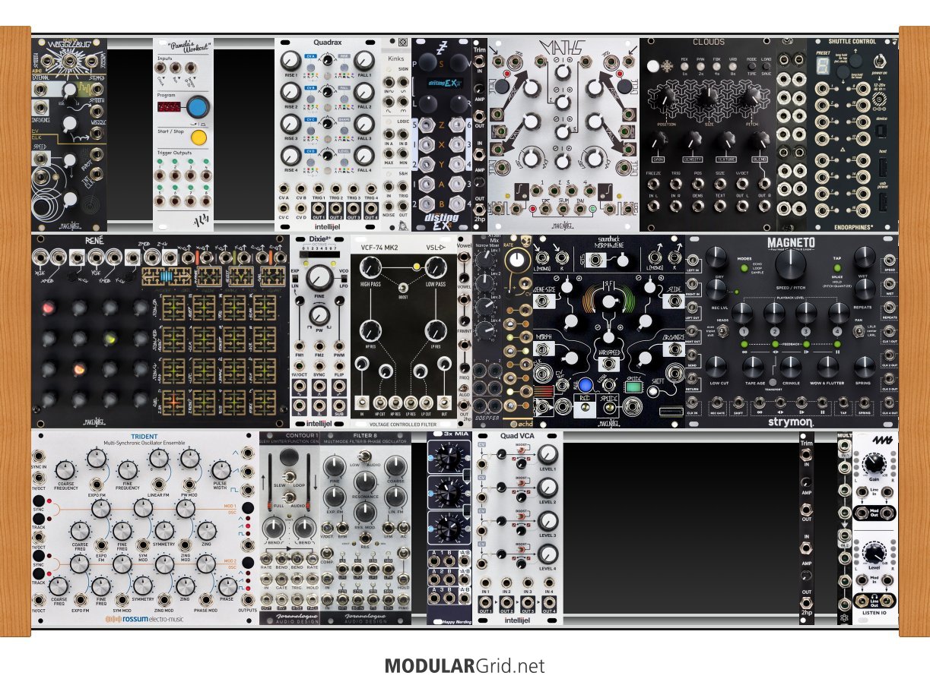This screenshot has height=682, width=930.
Task: Click the large black button on Contour 1
Action: point(290,458)
